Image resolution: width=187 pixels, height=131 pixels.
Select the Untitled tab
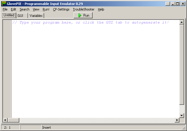[x=9, y=15]
